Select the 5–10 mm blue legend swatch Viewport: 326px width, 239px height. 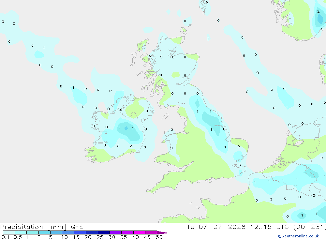(56, 232)
